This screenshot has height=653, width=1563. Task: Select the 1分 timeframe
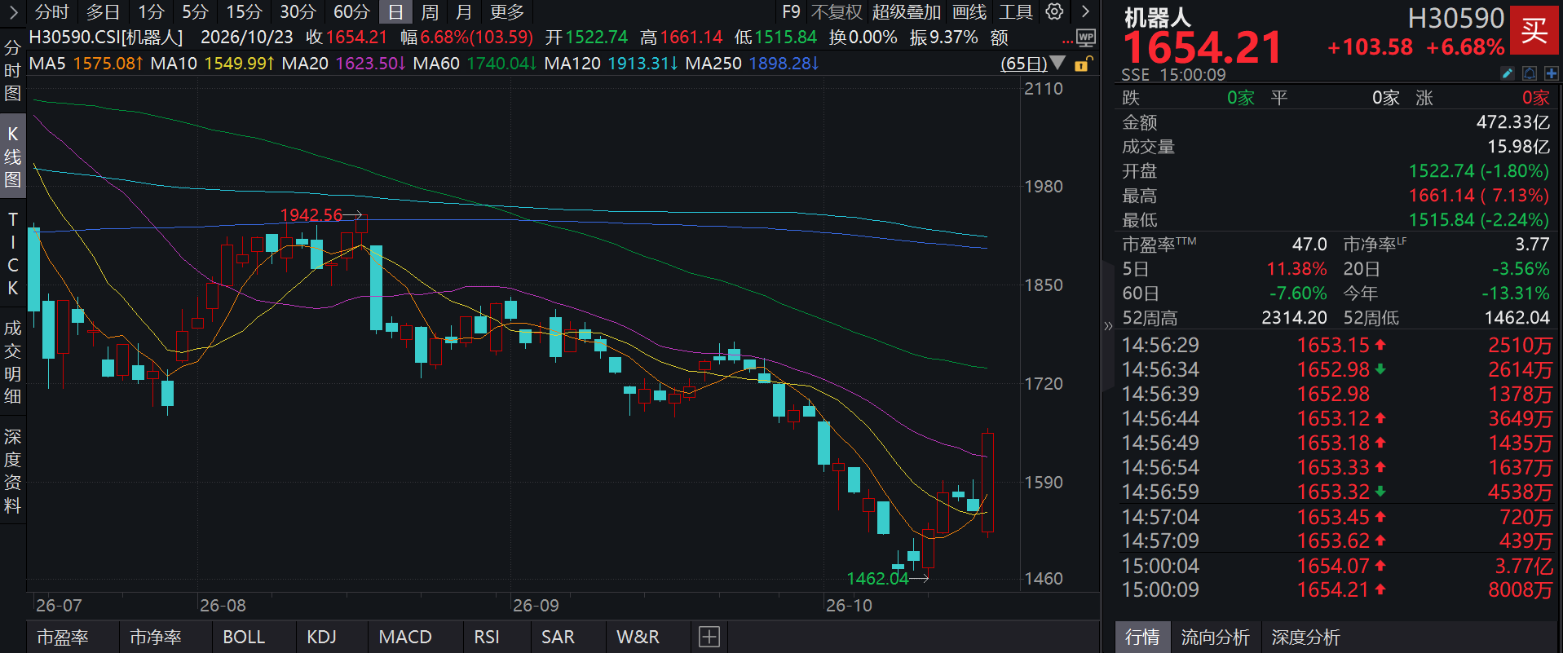pos(151,12)
